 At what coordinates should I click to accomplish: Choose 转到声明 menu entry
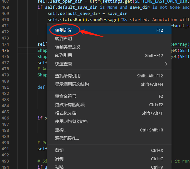coord(109,39)
